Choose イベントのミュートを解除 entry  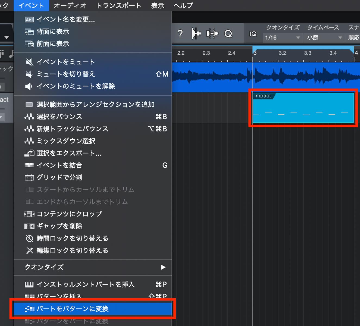pos(93,86)
